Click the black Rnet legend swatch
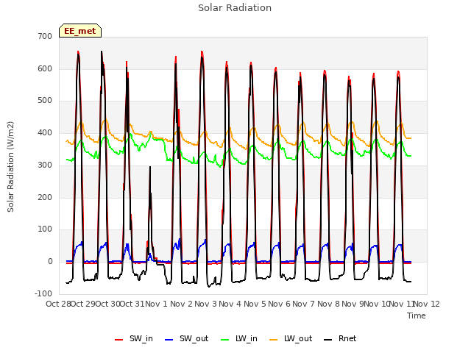 coord(327,340)
